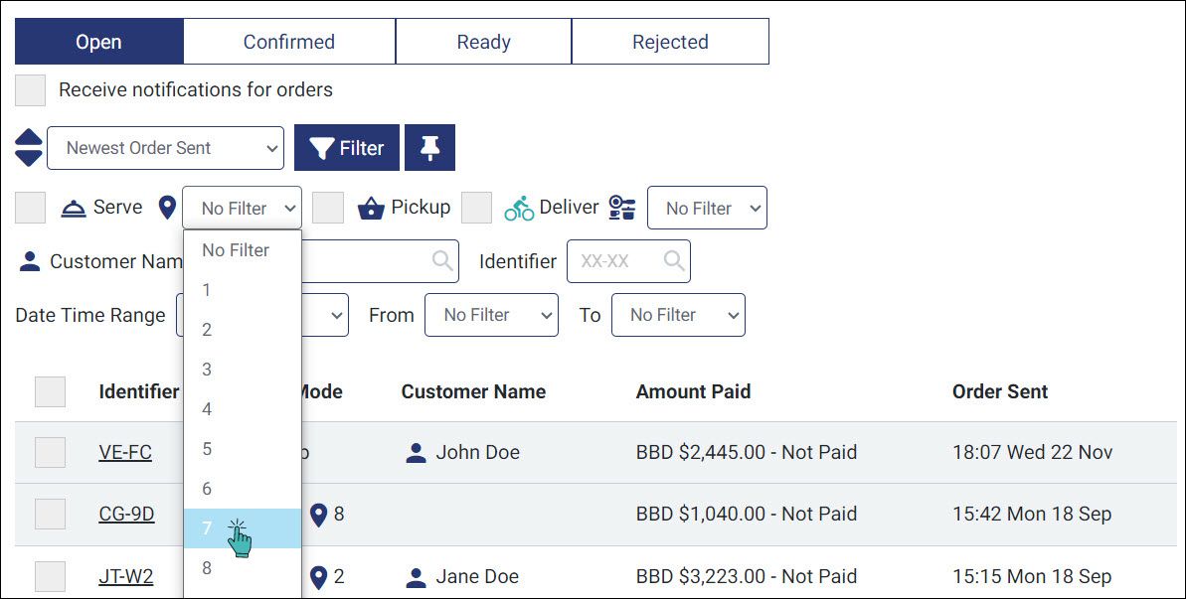Click the Serve cloche icon
Screen dimensions: 1186x599
[x=74, y=208]
